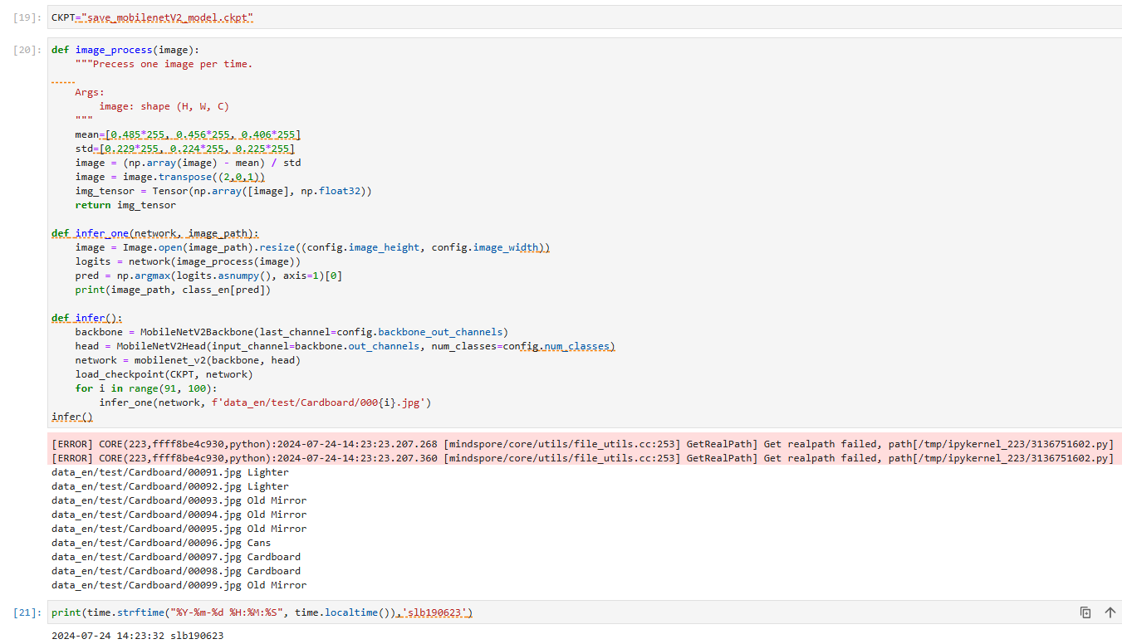Click the 'mean=[0.485*255, ...]' line

click(x=188, y=134)
